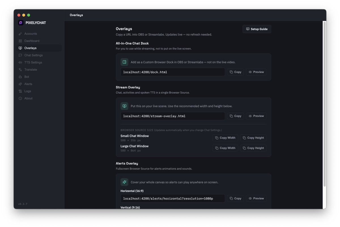Click the Translate language icon
The width and height of the screenshot is (340, 227).
pyautogui.click(x=20, y=70)
